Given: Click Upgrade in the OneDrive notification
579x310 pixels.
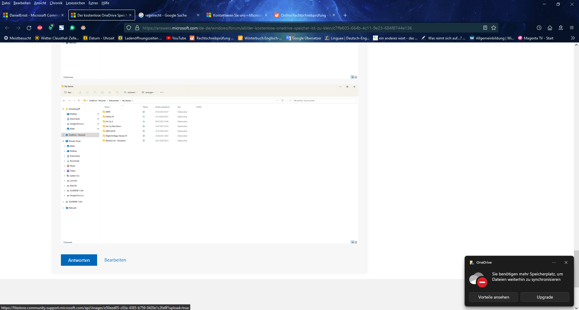Looking at the screenshot, I should (x=545, y=297).
